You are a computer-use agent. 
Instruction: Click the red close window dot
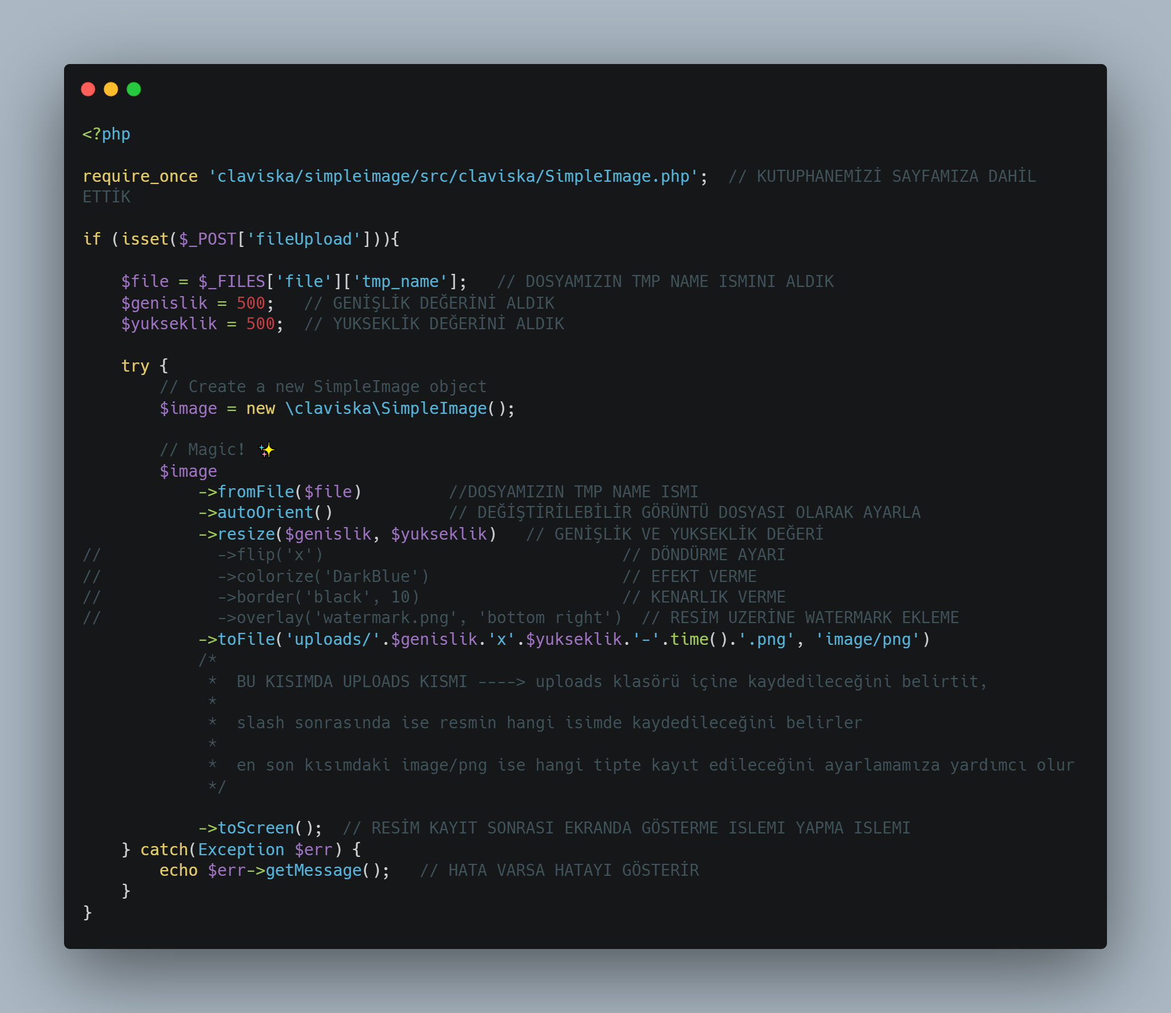click(x=88, y=89)
